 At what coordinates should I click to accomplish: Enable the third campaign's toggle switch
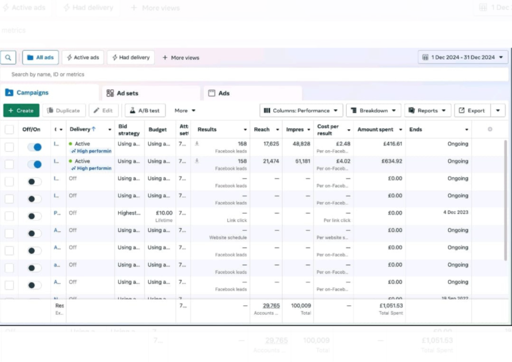[33, 181]
